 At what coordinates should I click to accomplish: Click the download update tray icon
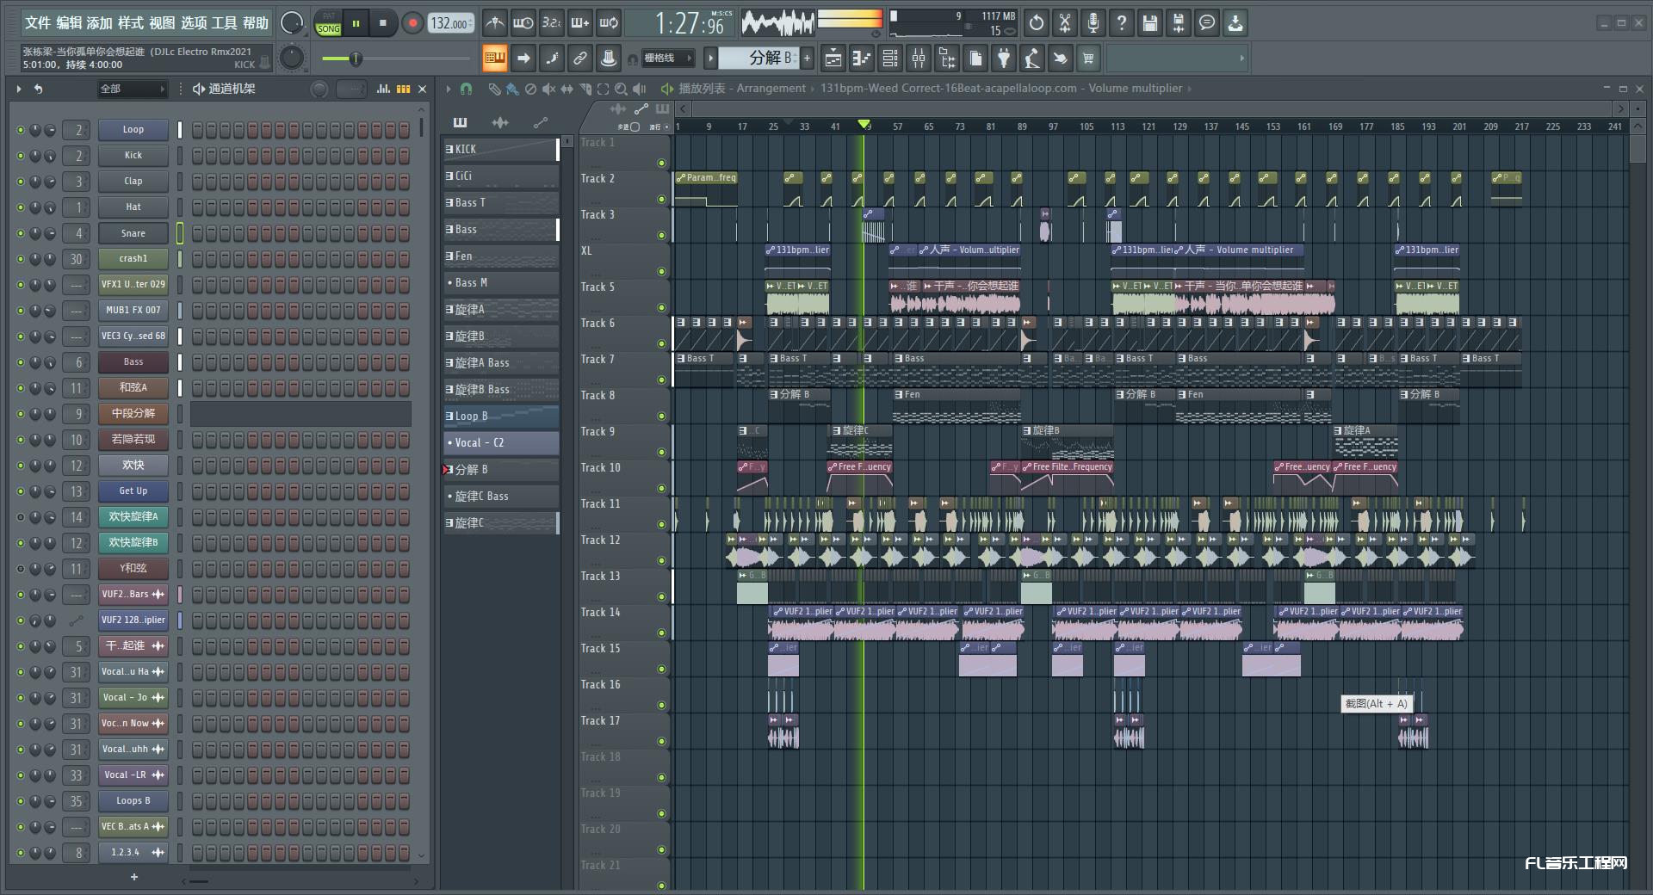point(1235,23)
